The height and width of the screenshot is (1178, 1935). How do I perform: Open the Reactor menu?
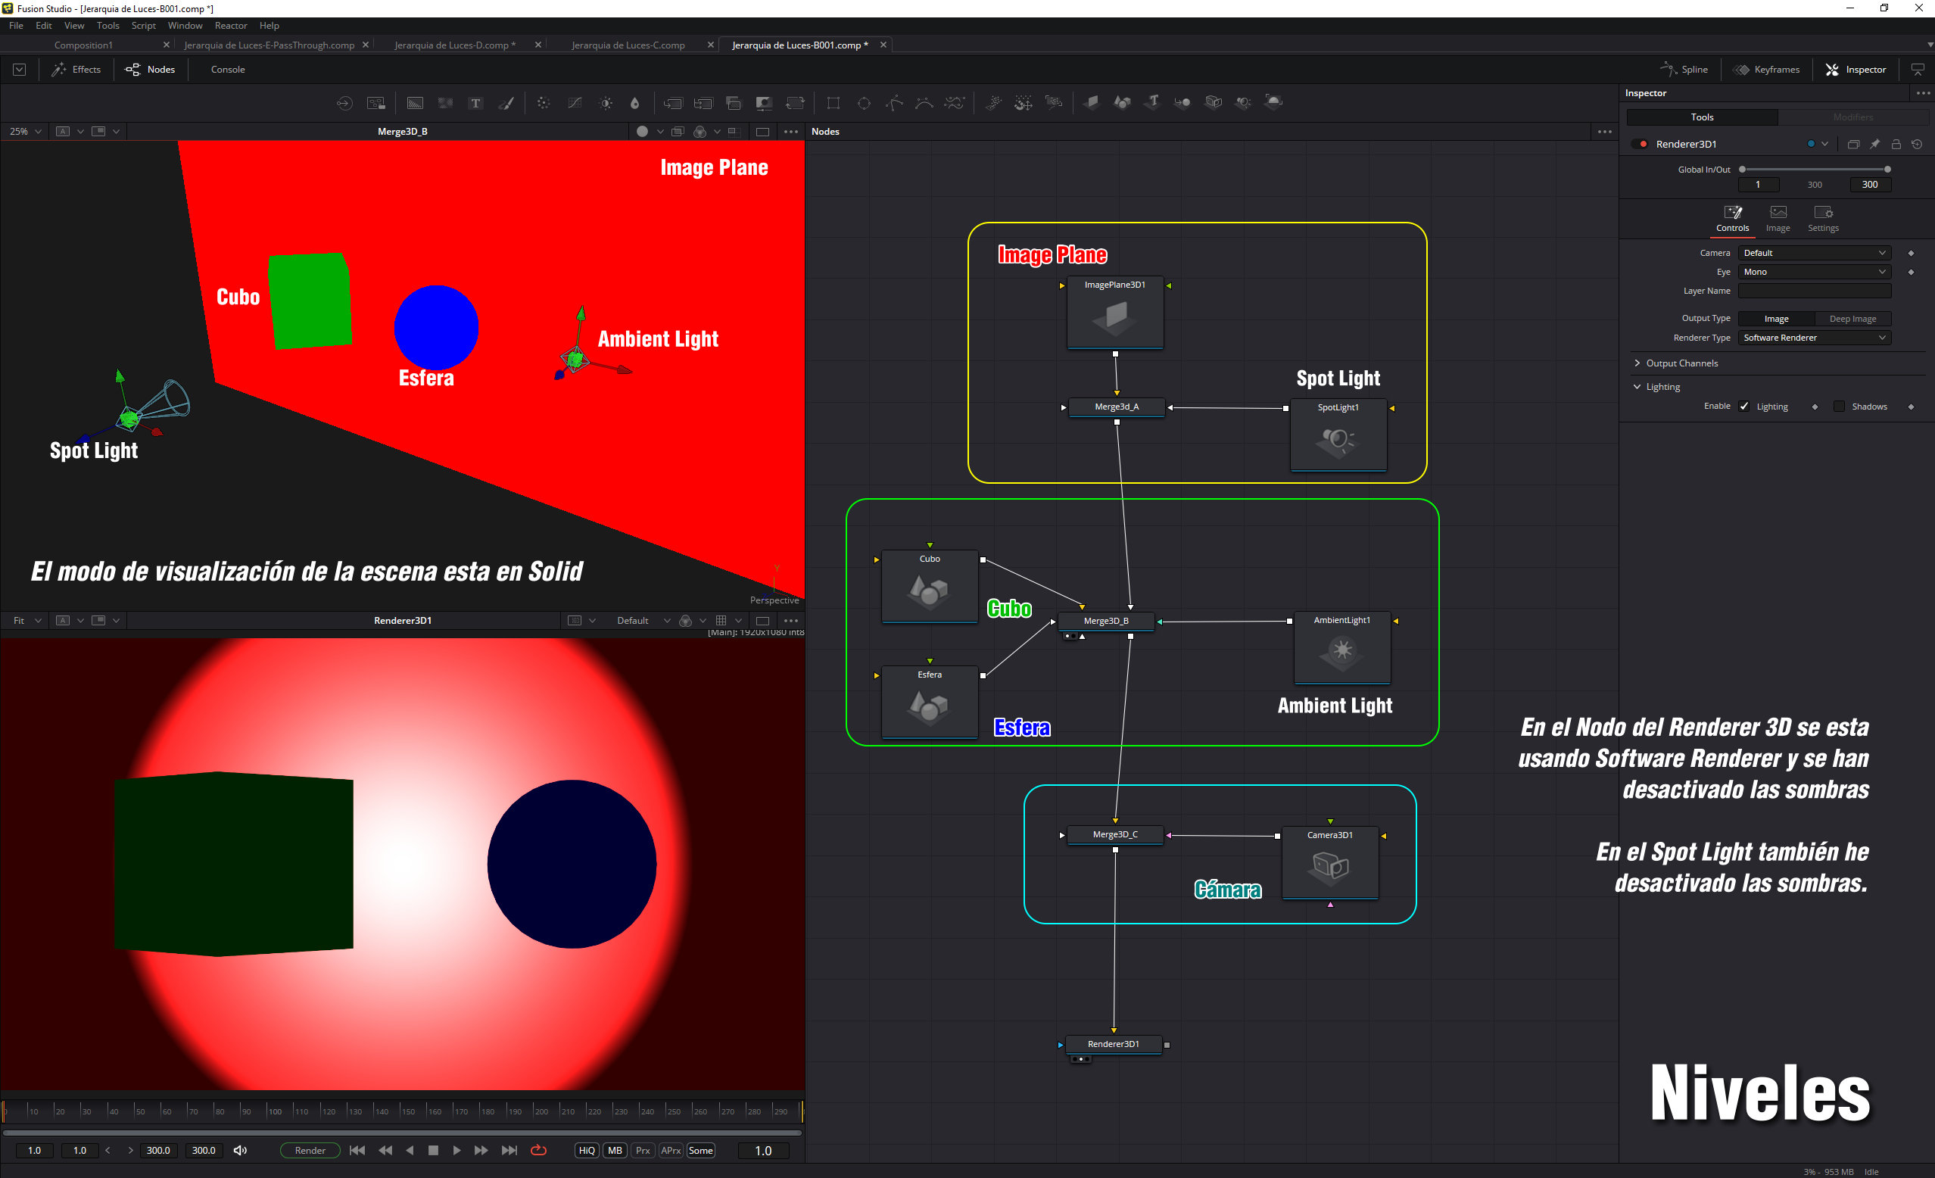(231, 26)
